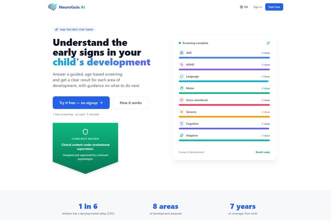
Task: Click the NeuroGuía AI brand name
Action: pos(72,7)
